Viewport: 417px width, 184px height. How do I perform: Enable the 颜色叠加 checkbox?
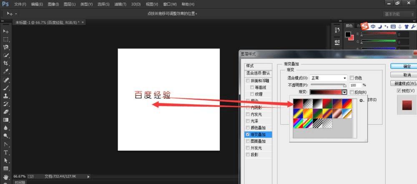pos(248,128)
